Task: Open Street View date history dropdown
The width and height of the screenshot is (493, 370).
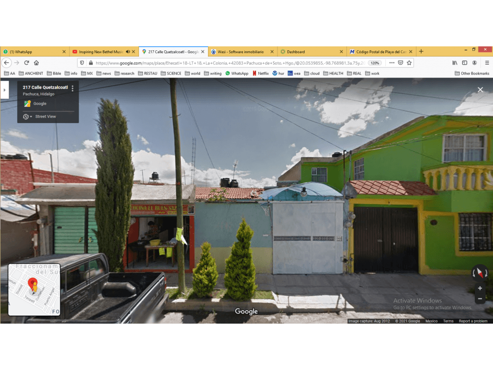Action: coord(27,117)
